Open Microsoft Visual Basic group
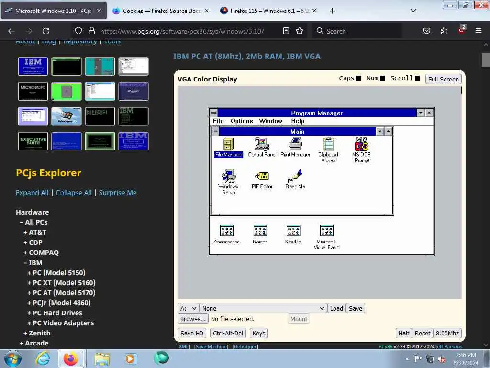The height and width of the screenshot is (368, 490). [x=326, y=237]
